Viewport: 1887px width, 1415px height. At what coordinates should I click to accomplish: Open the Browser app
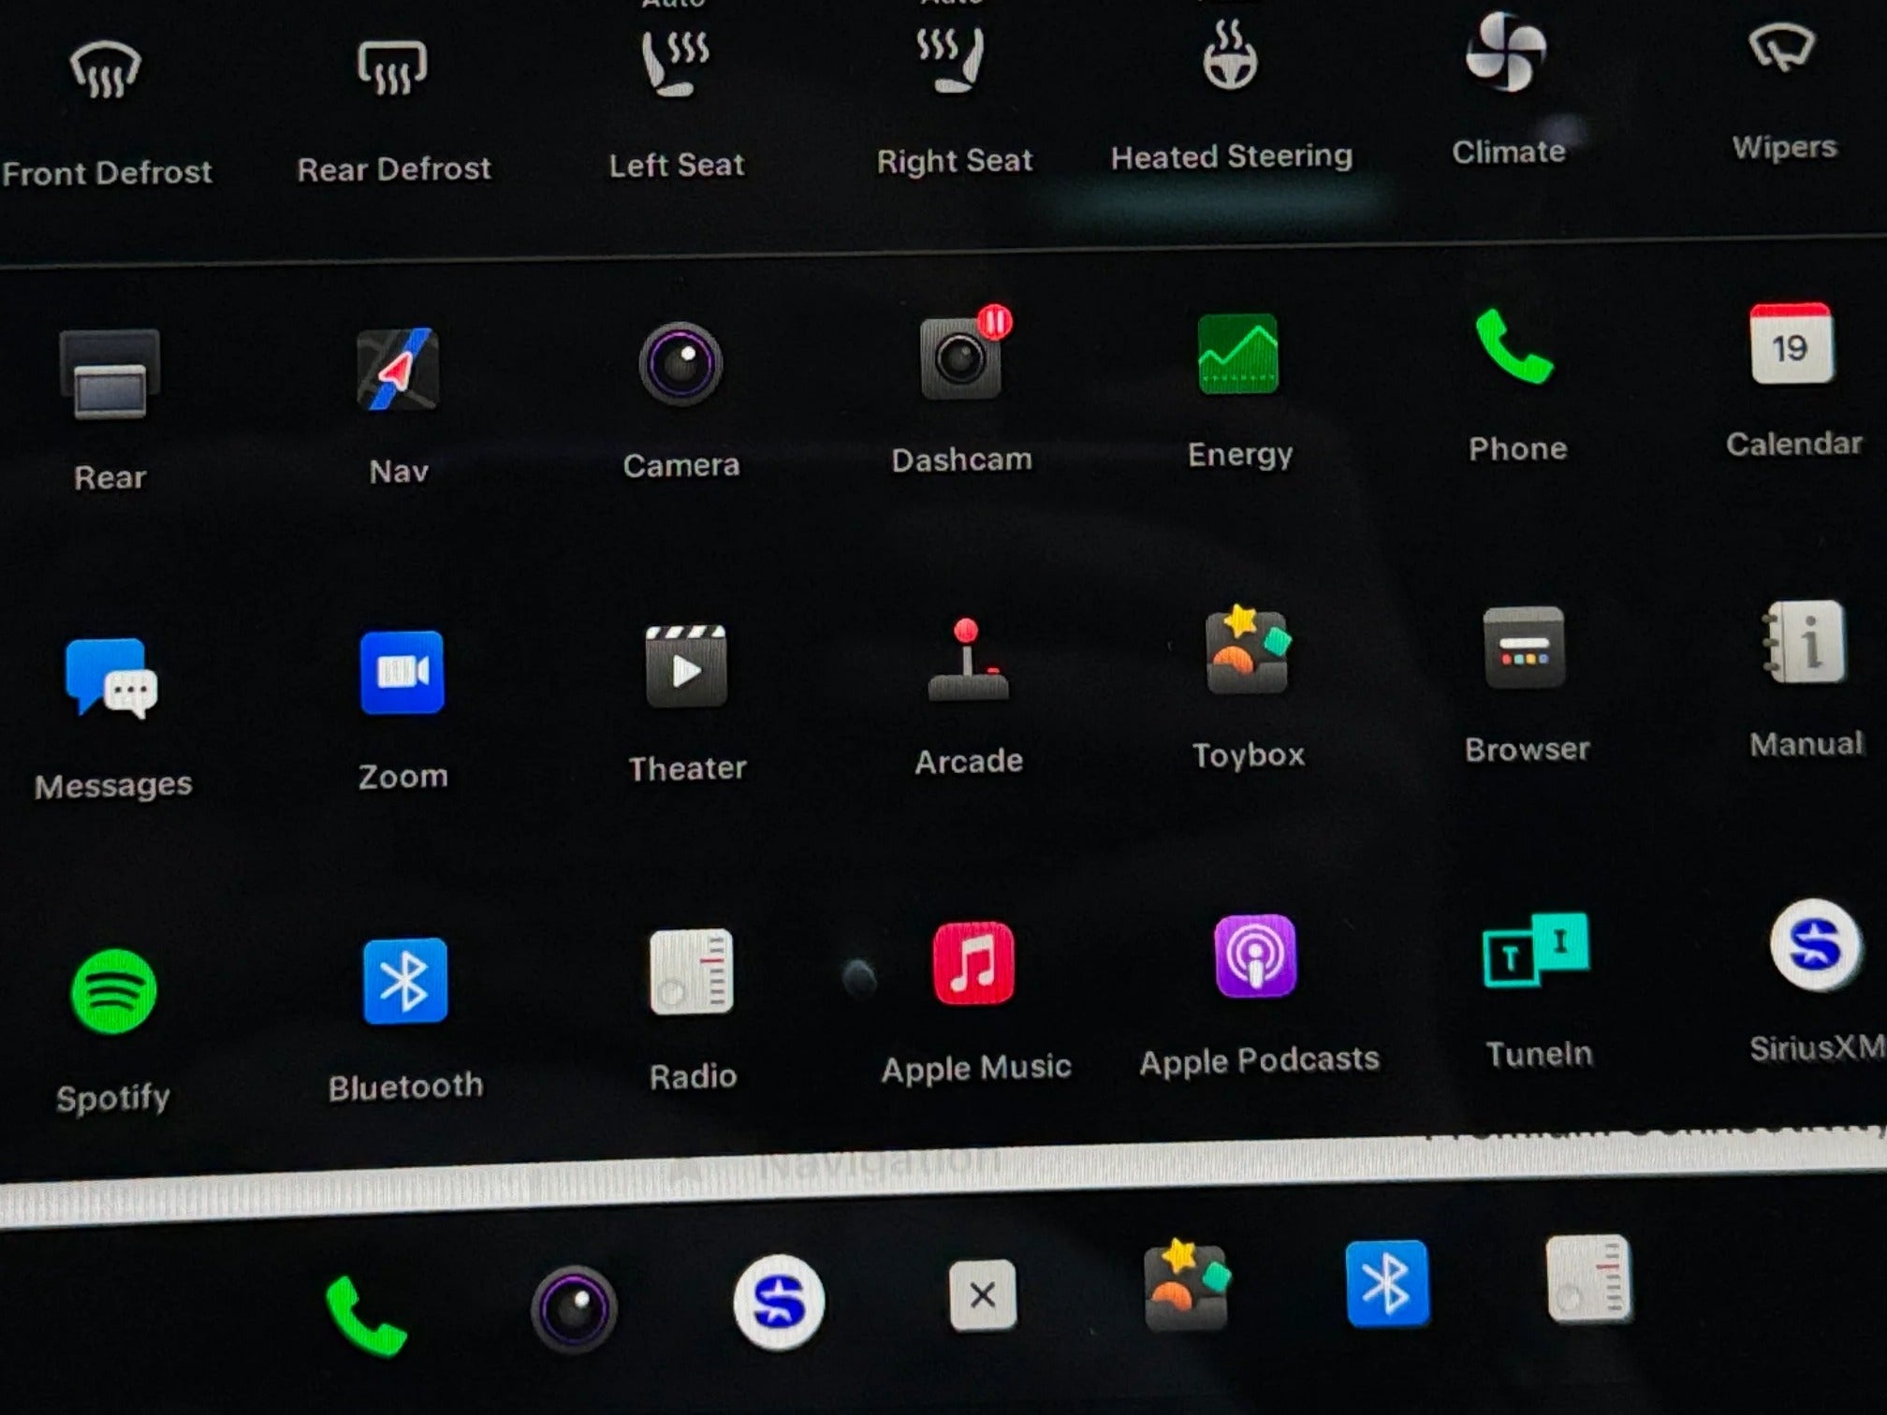pyautogui.click(x=1524, y=647)
